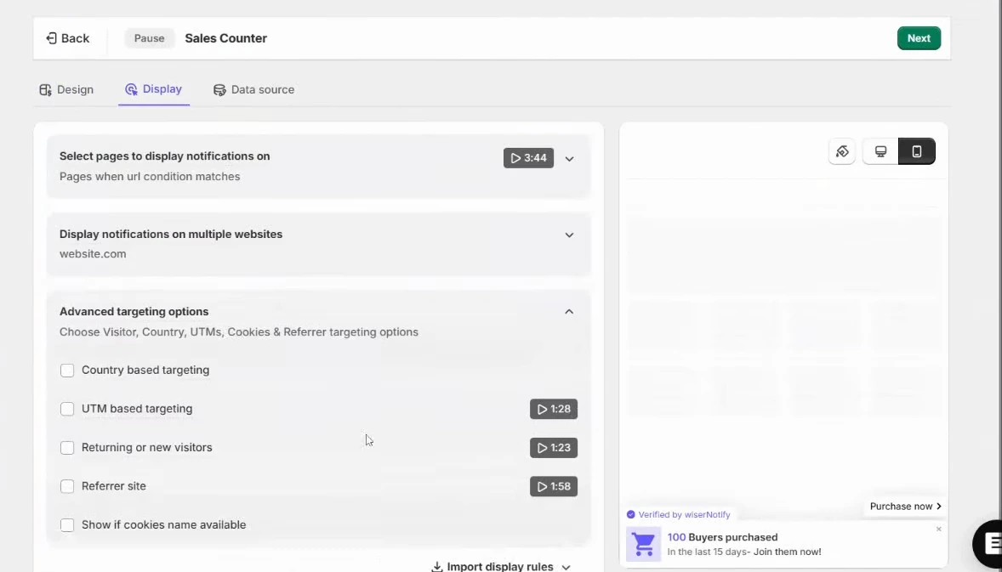Open the chat widget icon
Screen dimensions: 1002x572
tap(988, 543)
